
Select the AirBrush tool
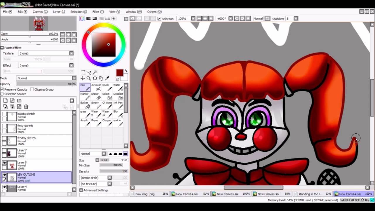coord(96,87)
